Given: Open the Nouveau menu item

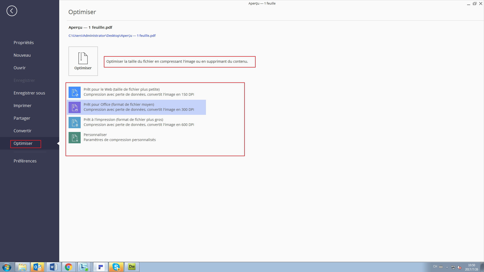Looking at the screenshot, I should point(22,55).
